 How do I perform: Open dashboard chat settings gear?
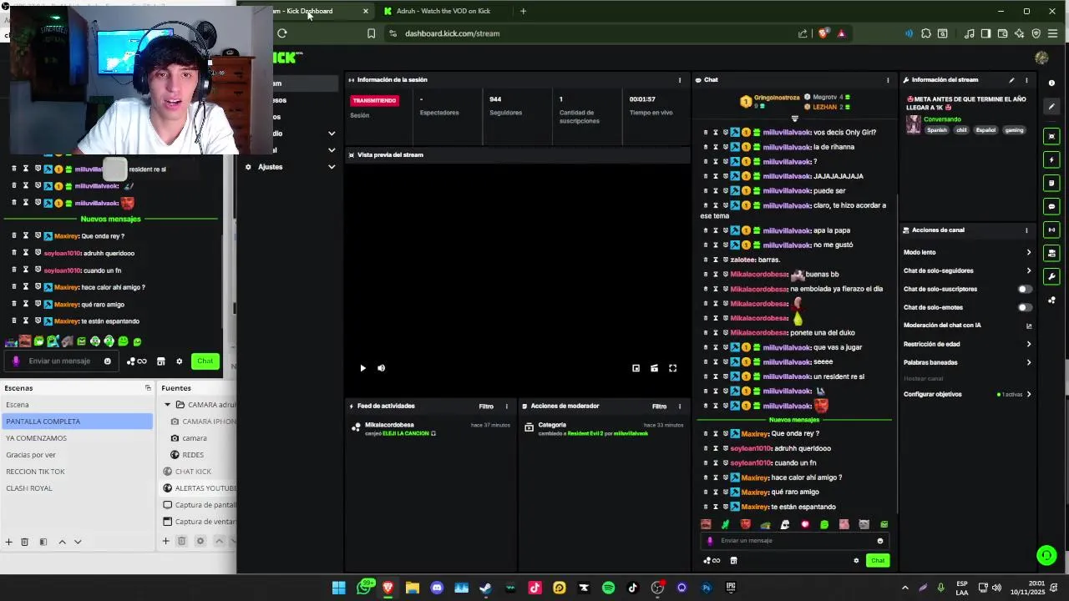pos(856,561)
